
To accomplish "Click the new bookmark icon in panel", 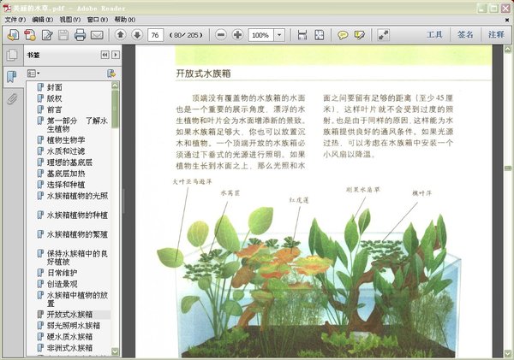I will 111,74.
